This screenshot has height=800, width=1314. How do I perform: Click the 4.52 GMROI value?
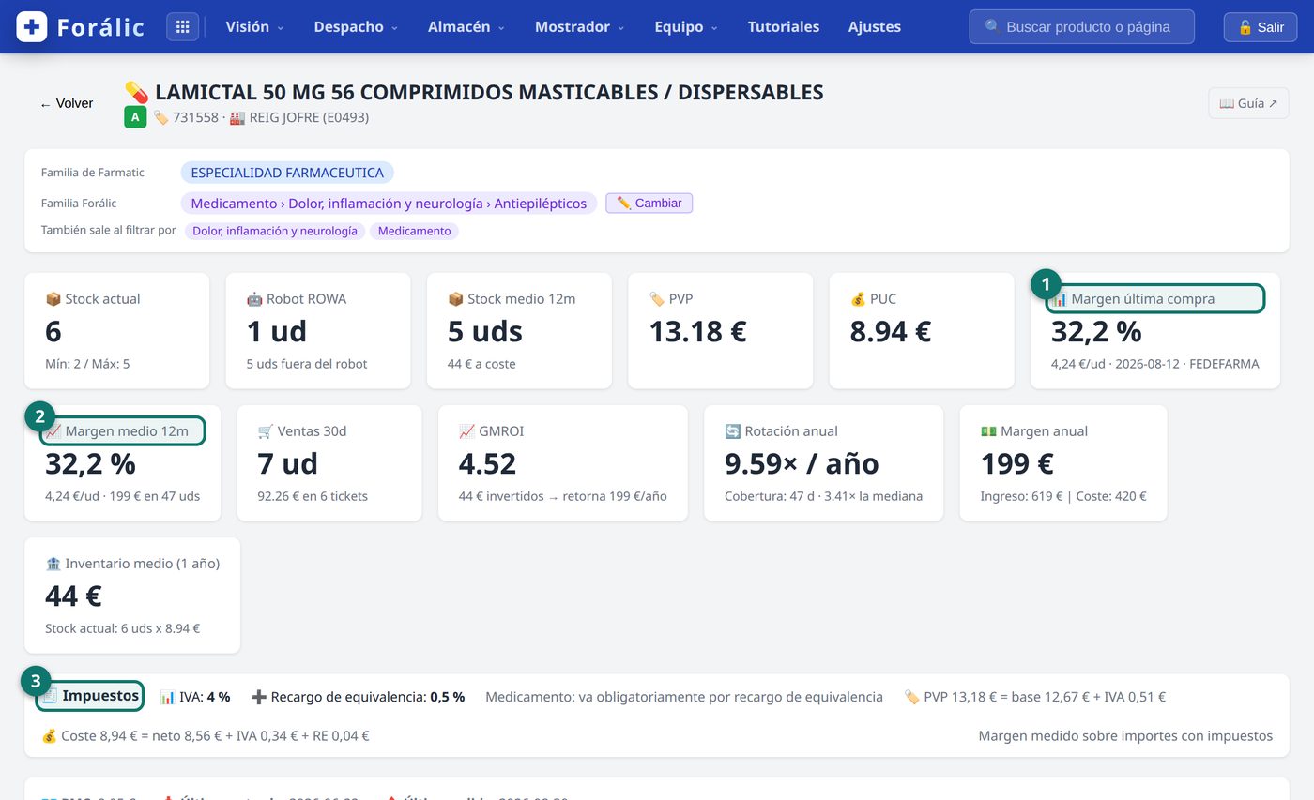click(x=486, y=463)
